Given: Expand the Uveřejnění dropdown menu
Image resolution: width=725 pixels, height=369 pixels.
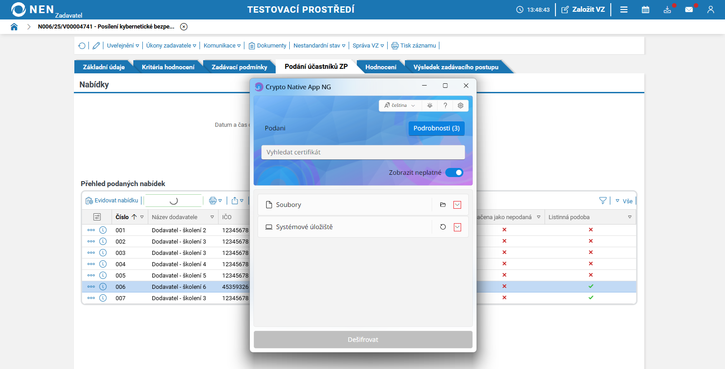Looking at the screenshot, I should tap(123, 46).
